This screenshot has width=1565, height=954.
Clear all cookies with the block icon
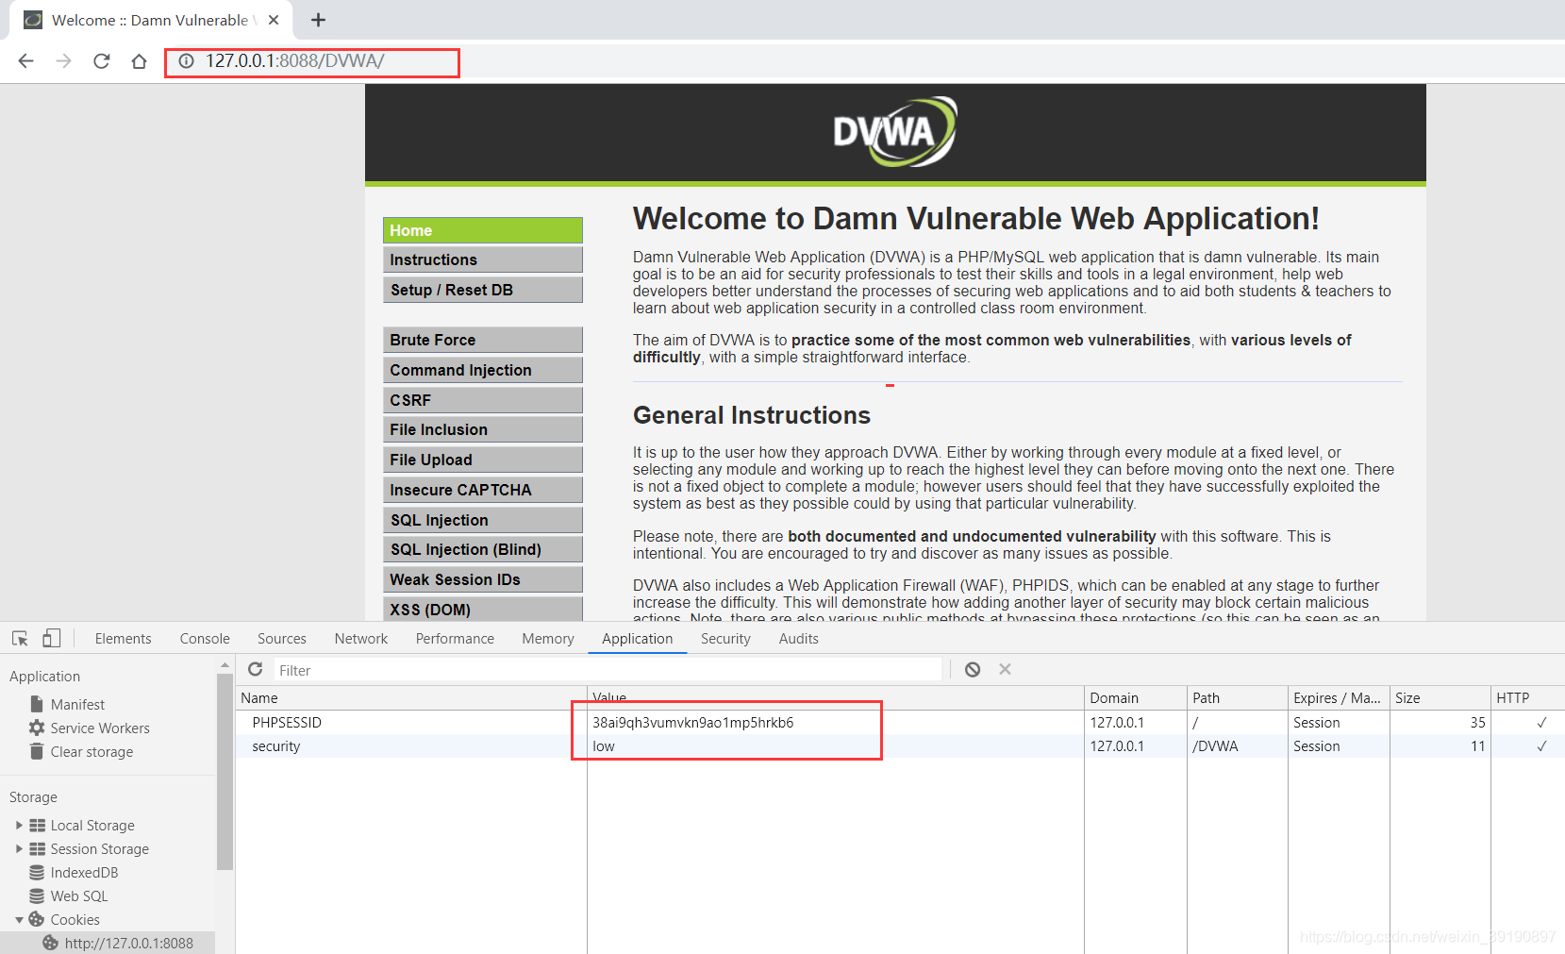[973, 669]
